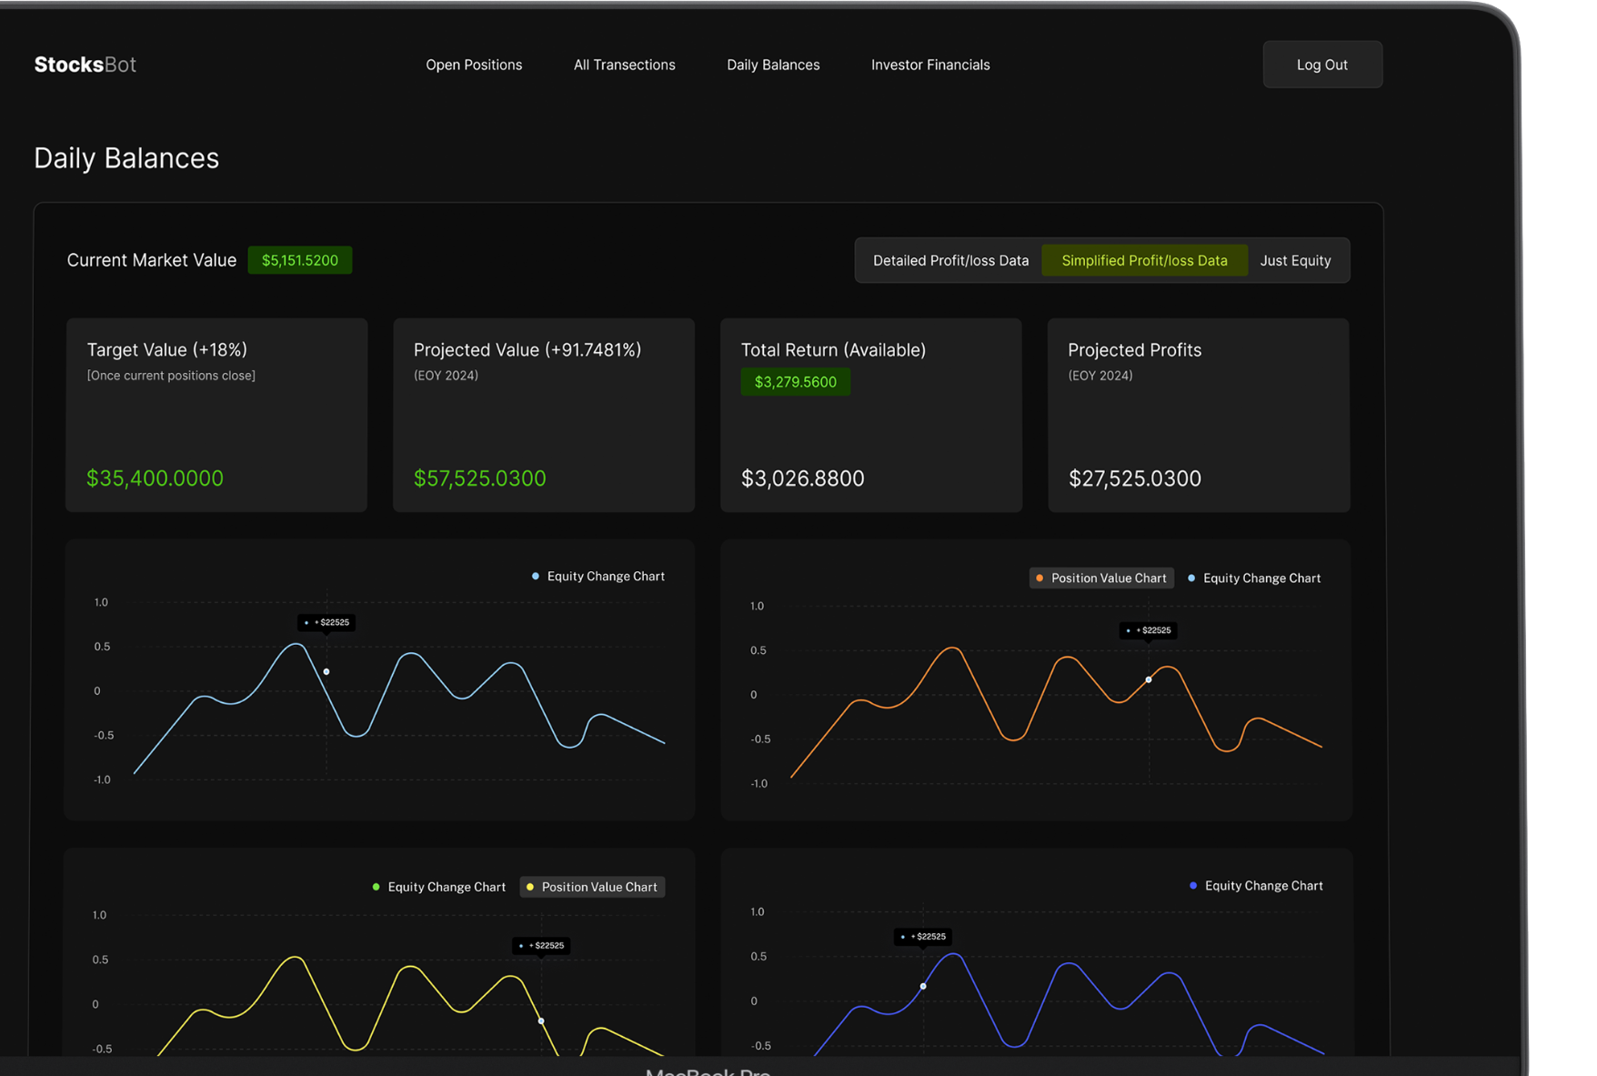Toggle dark blue Equity Change Chart legend
The width and height of the screenshot is (1597, 1076).
click(1256, 886)
